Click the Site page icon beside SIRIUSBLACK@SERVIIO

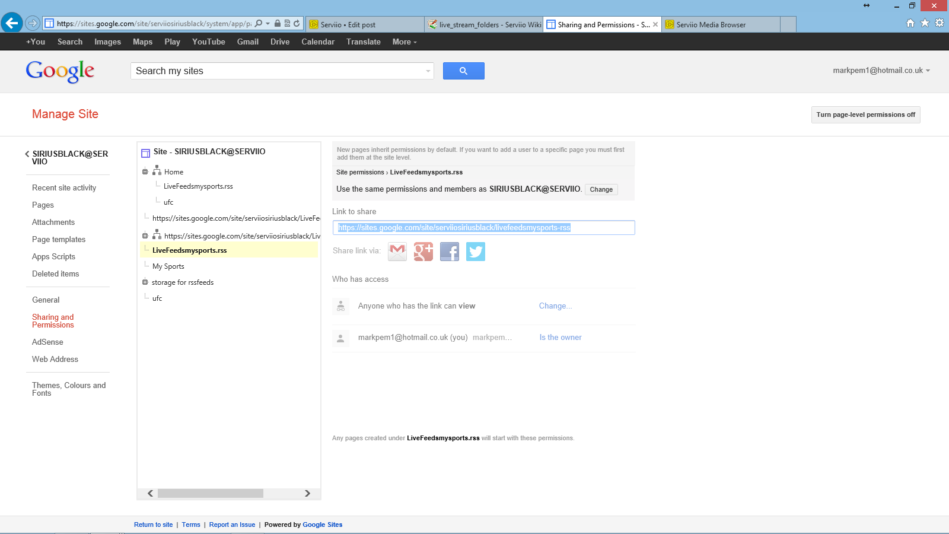[145, 153]
